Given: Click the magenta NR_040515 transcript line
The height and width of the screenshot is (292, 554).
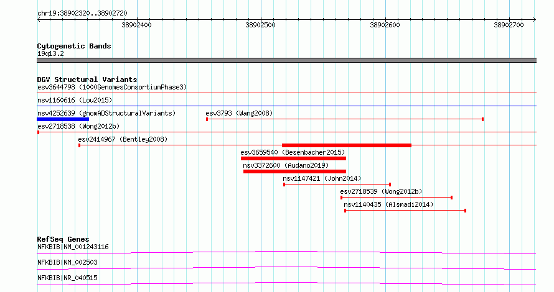Looking at the screenshot, I should pos(286,283).
